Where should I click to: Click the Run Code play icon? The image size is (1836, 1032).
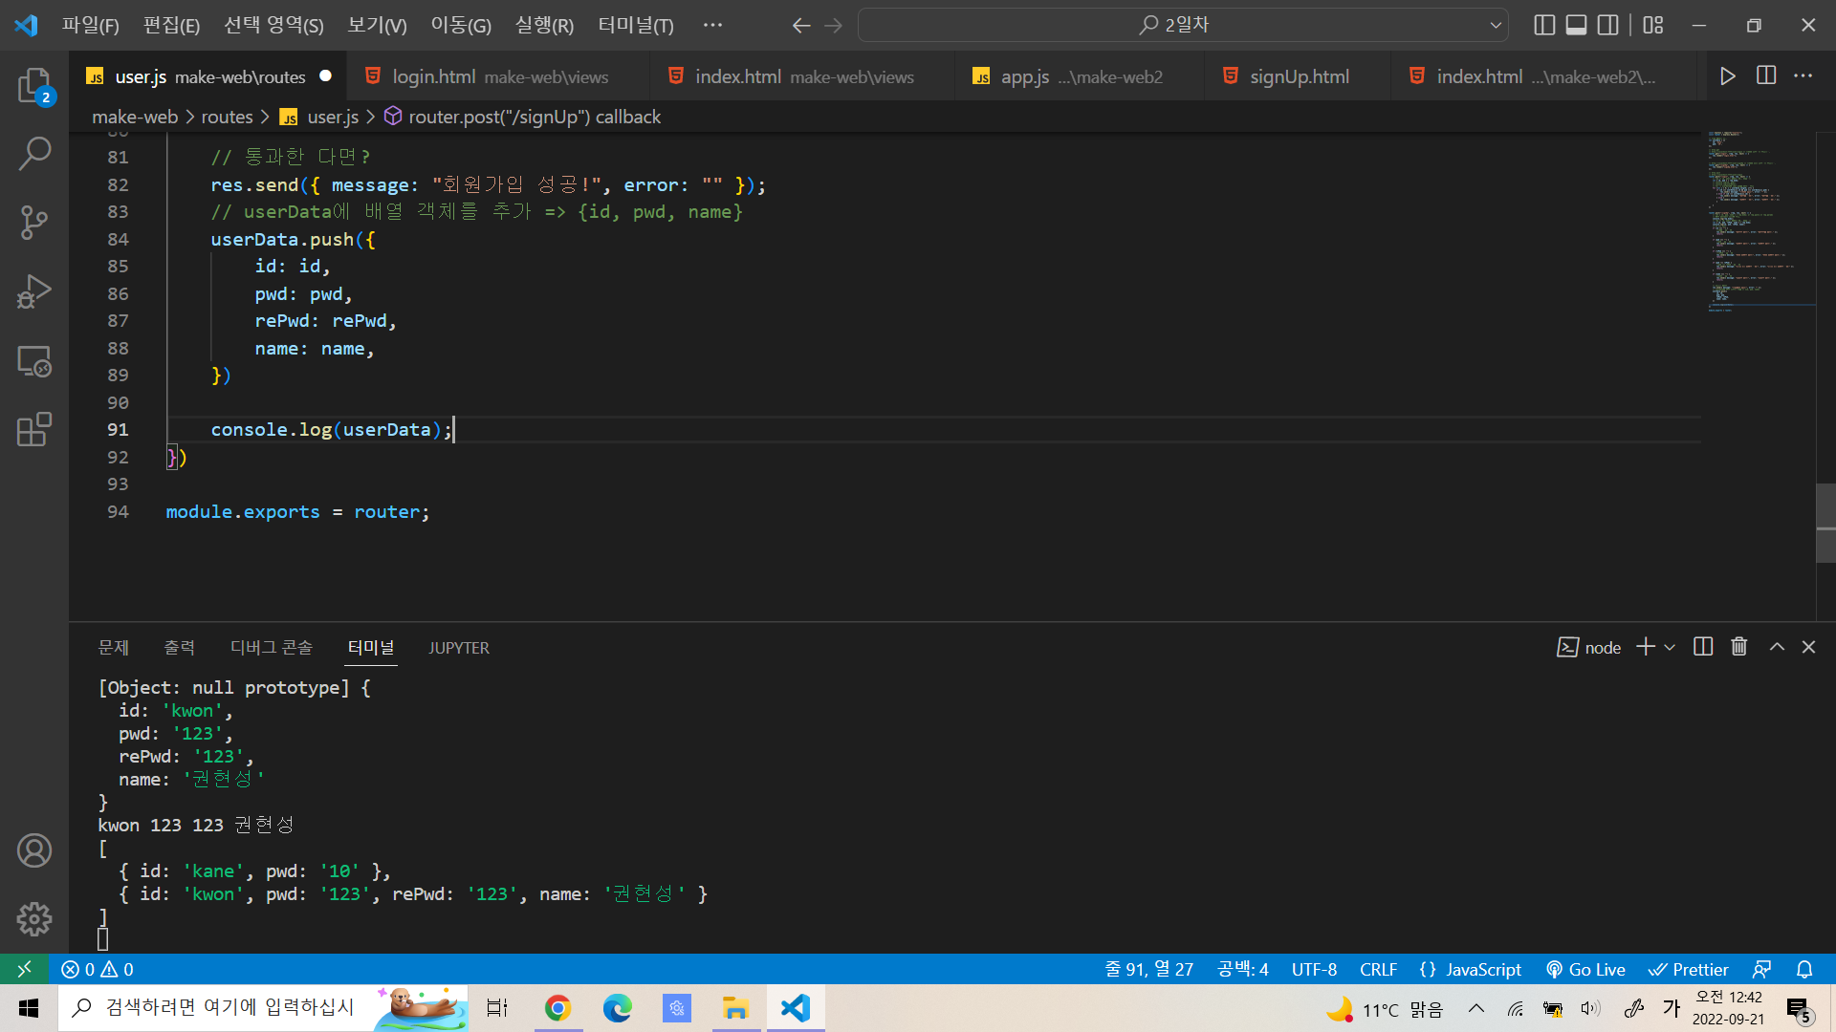1727,76
